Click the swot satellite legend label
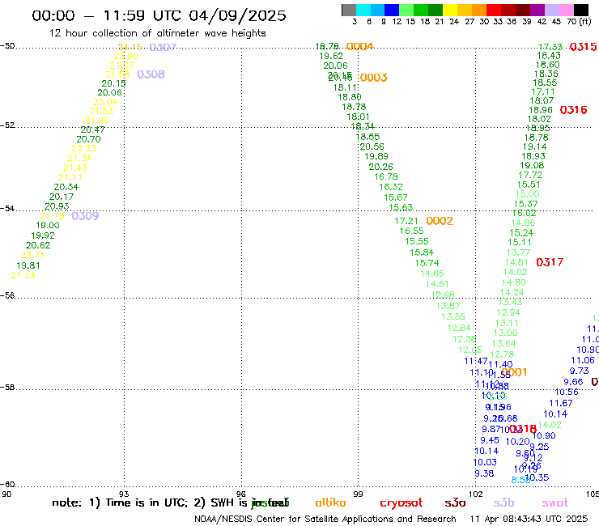Image resolution: width=599 pixels, height=526 pixels. (x=555, y=503)
